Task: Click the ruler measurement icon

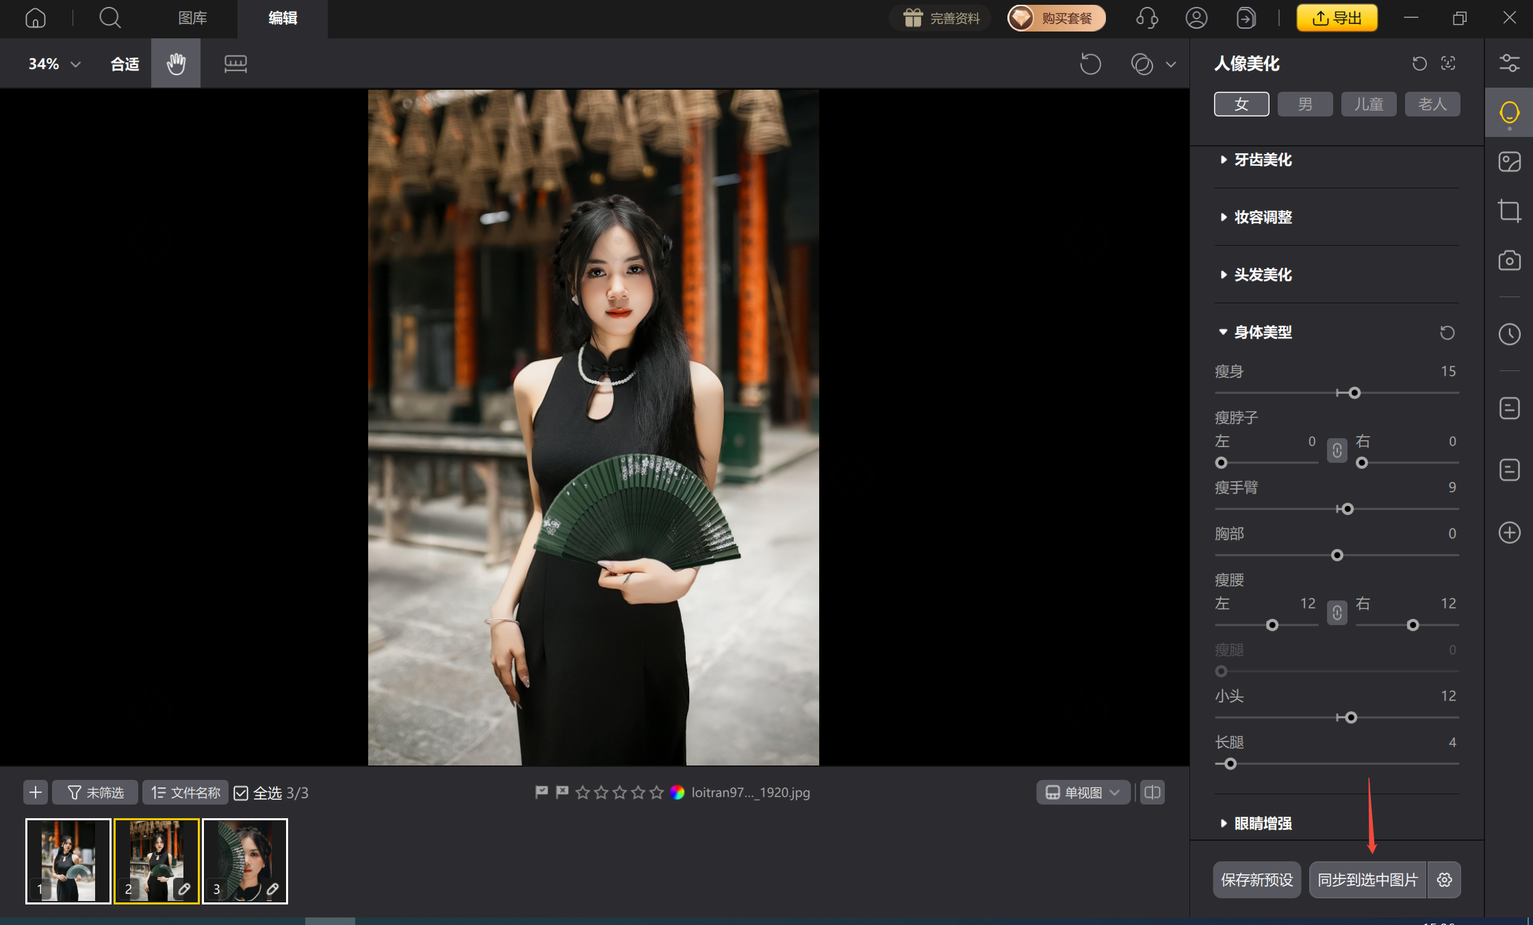Action: click(x=235, y=64)
